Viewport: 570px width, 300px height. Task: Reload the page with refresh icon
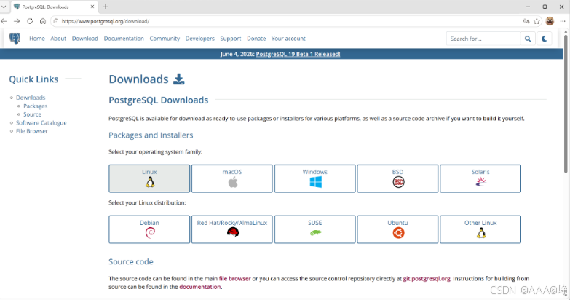click(x=30, y=21)
